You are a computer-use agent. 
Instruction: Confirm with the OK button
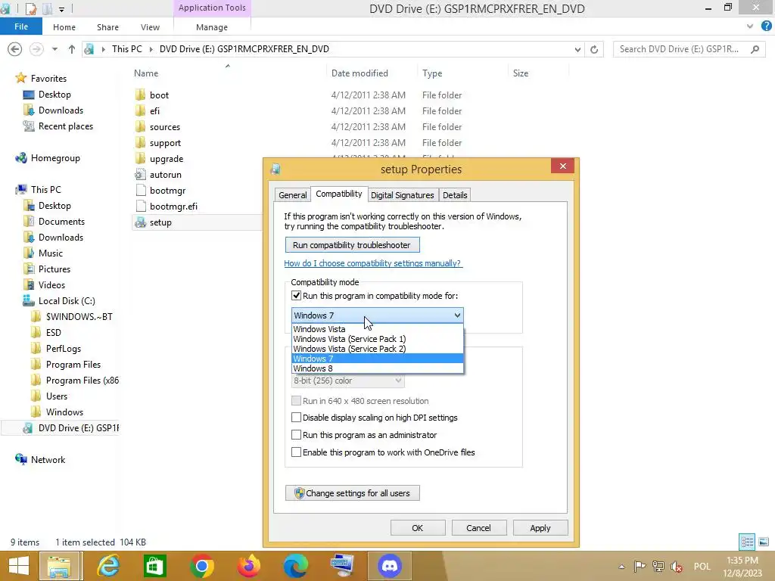418,527
